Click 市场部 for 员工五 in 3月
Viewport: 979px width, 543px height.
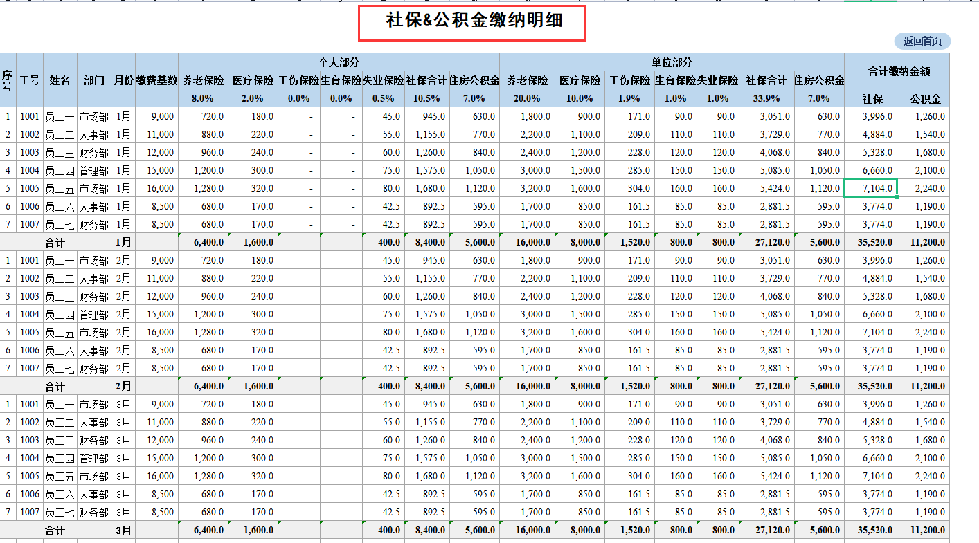point(94,476)
